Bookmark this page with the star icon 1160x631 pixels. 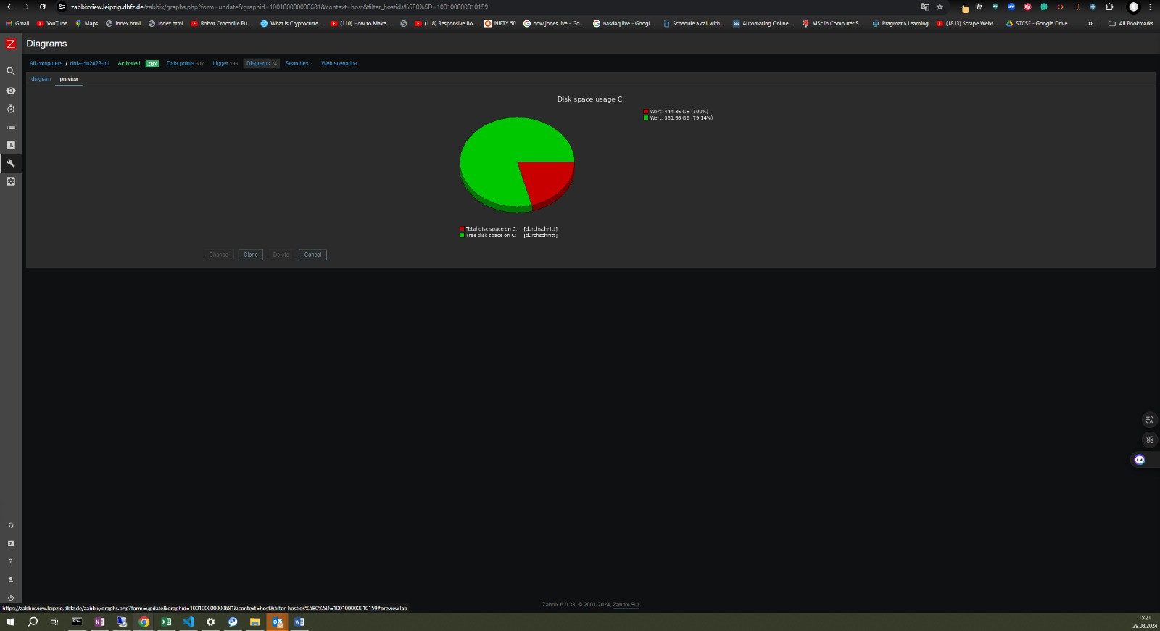pos(940,7)
